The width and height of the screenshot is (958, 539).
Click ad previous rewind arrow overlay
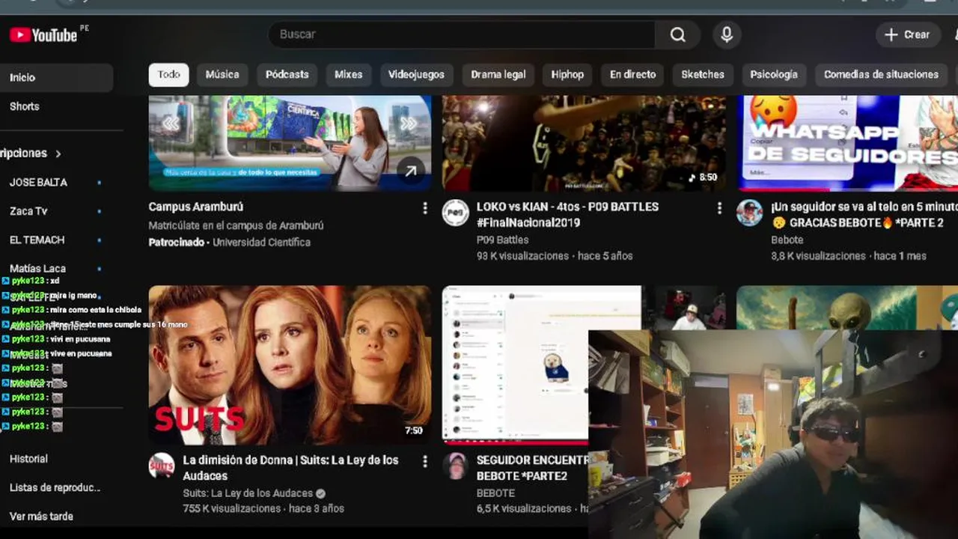coord(171,124)
